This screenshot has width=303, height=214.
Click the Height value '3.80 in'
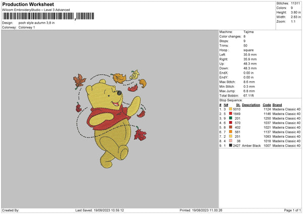[295, 12]
